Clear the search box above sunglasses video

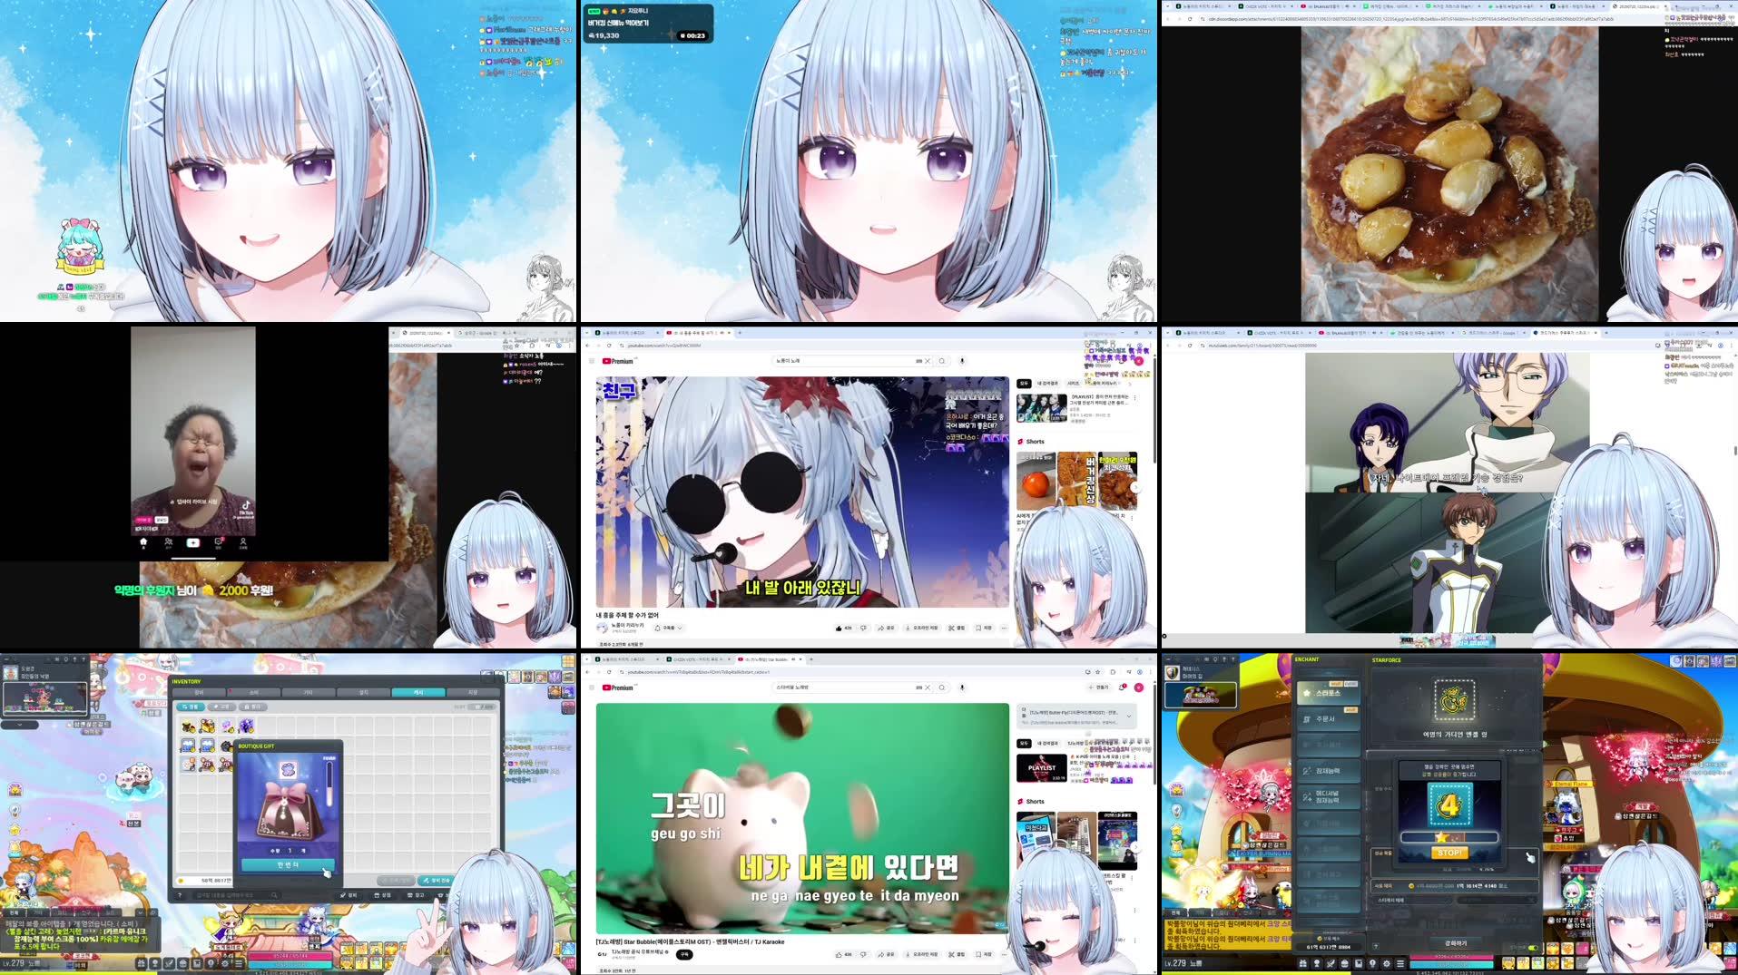[x=928, y=361]
